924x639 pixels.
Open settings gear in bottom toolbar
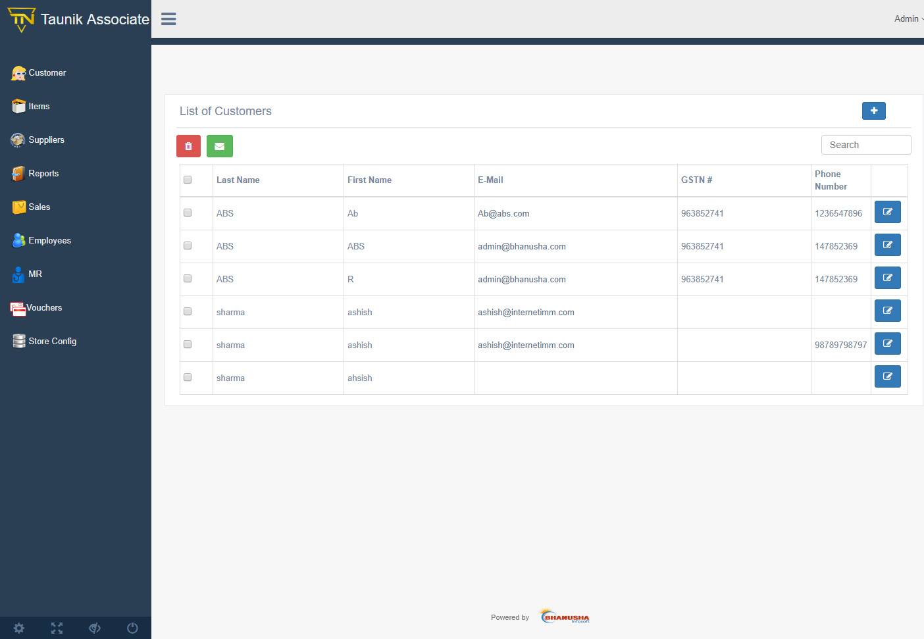pyautogui.click(x=18, y=628)
